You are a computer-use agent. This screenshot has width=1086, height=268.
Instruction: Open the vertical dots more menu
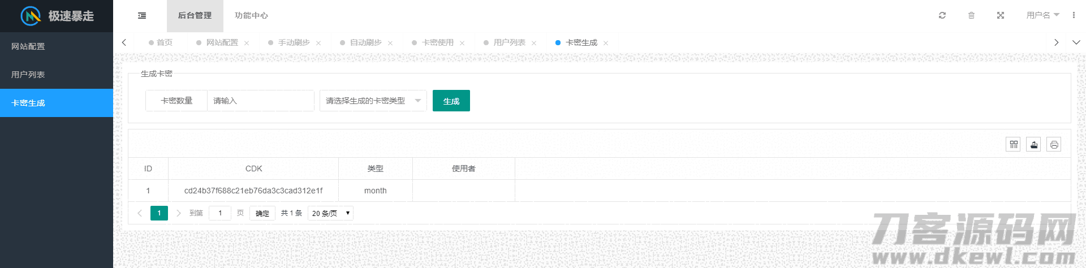click(x=1074, y=15)
